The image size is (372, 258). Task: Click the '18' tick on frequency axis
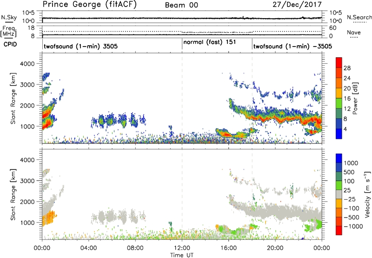31,28
